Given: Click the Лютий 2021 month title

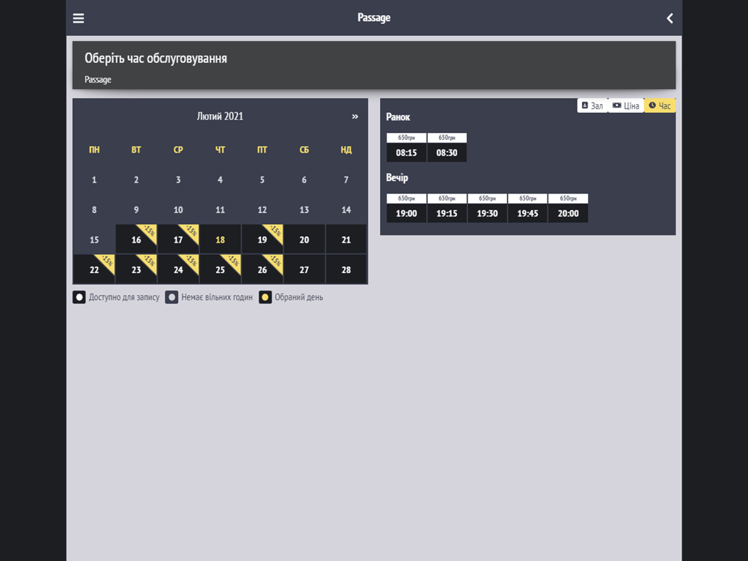Looking at the screenshot, I should [x=220, y=117].
